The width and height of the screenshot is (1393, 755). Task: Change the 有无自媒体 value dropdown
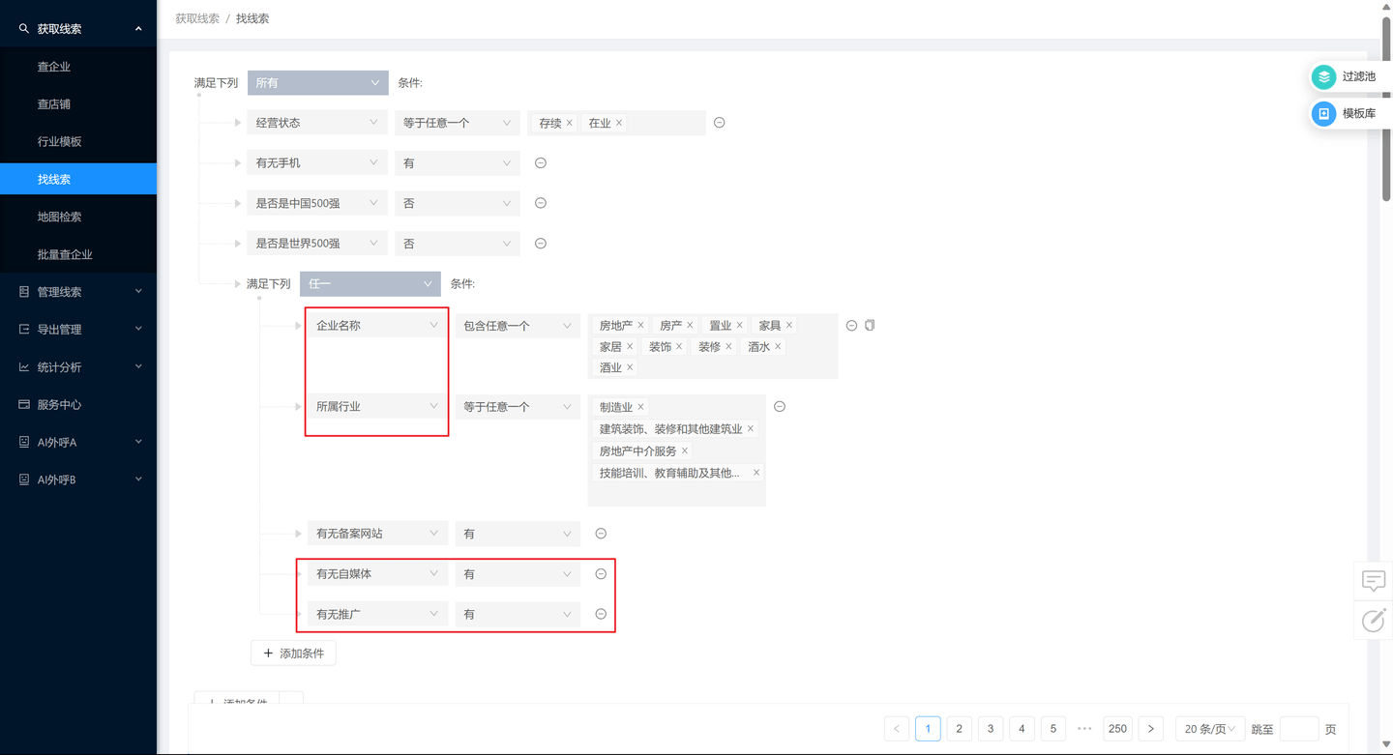tap(518, 574)
